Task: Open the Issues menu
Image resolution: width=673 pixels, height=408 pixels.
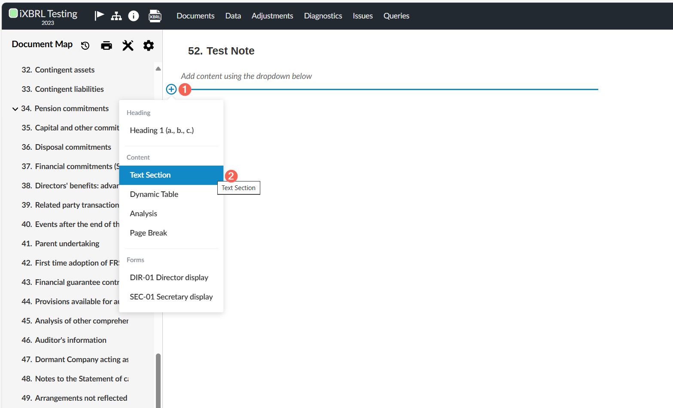Action: pyautogui.click(x=363, y=16)
